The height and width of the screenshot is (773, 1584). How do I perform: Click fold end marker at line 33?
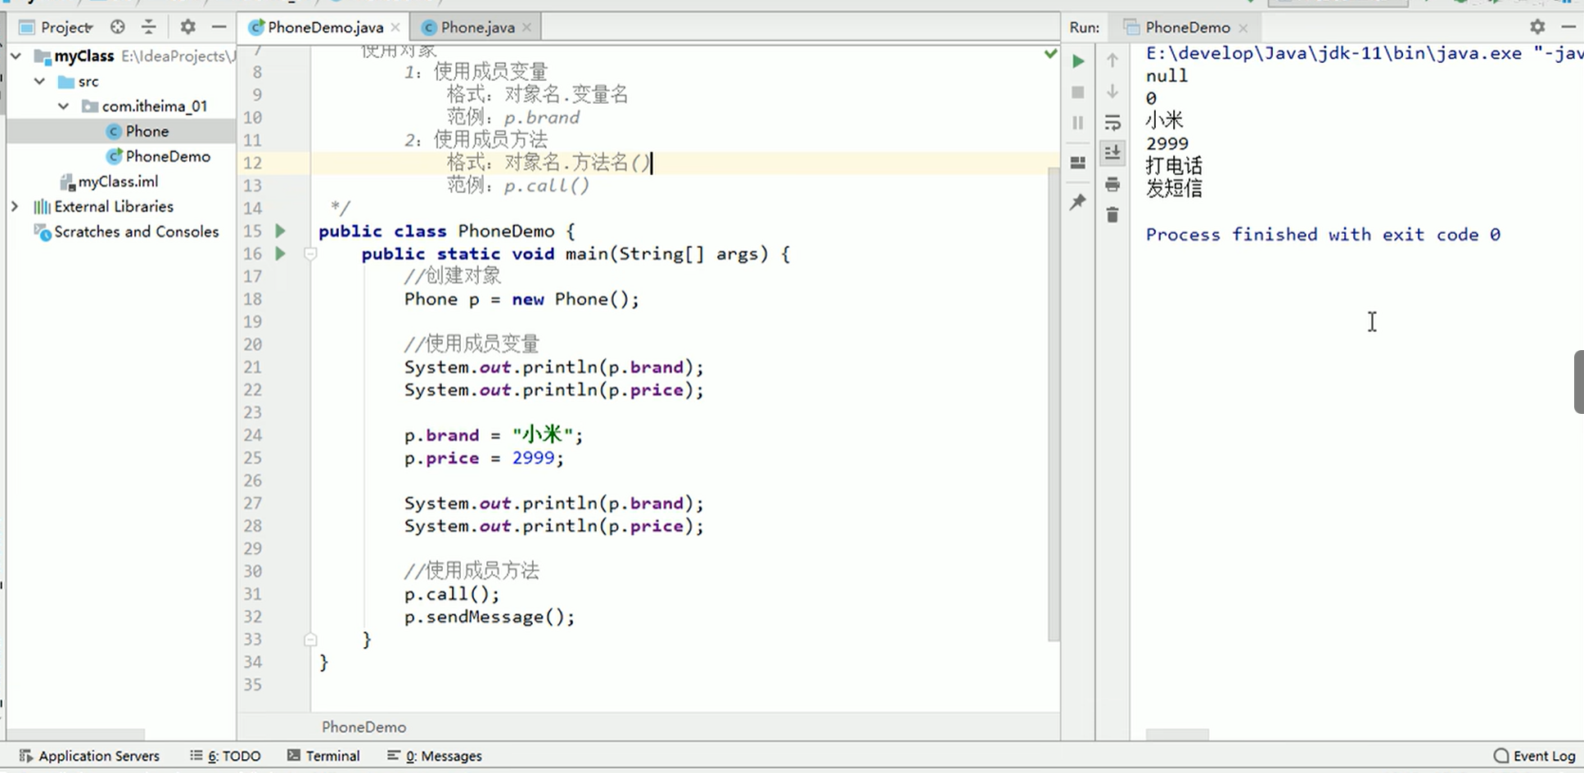pos(310,639)
